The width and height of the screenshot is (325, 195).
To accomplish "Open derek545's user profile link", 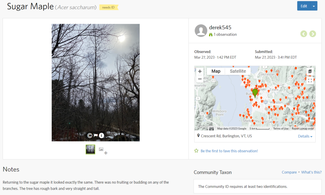I will tap(220, 28).
